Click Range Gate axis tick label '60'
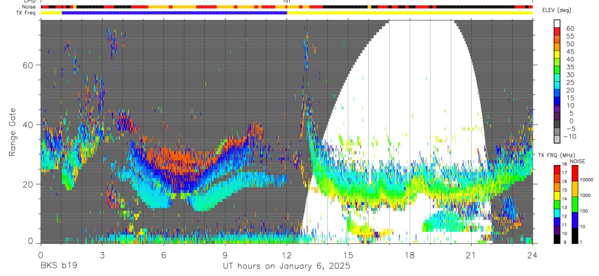The height and width of the screenshot is (276, 599). pyautogui.click(x=29, y=65)
